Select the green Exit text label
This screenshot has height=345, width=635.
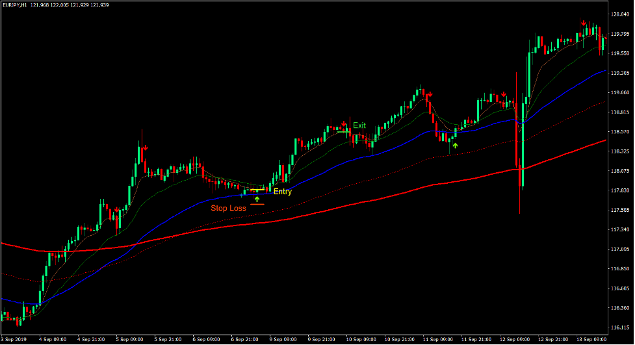click(x=359, y=125)
